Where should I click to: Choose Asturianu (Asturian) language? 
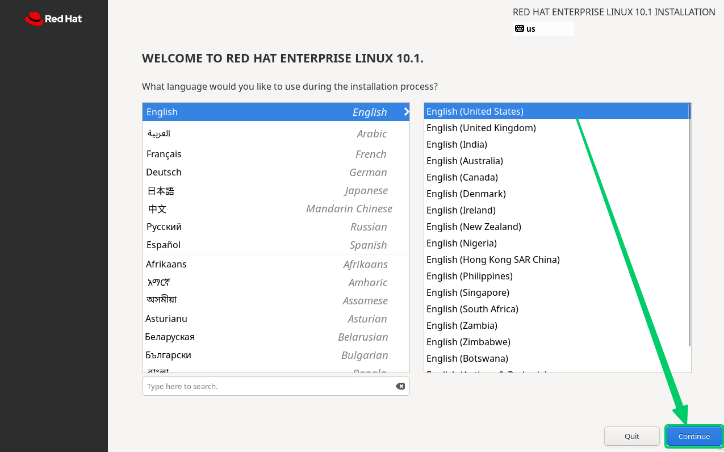(x=276, y=319)
